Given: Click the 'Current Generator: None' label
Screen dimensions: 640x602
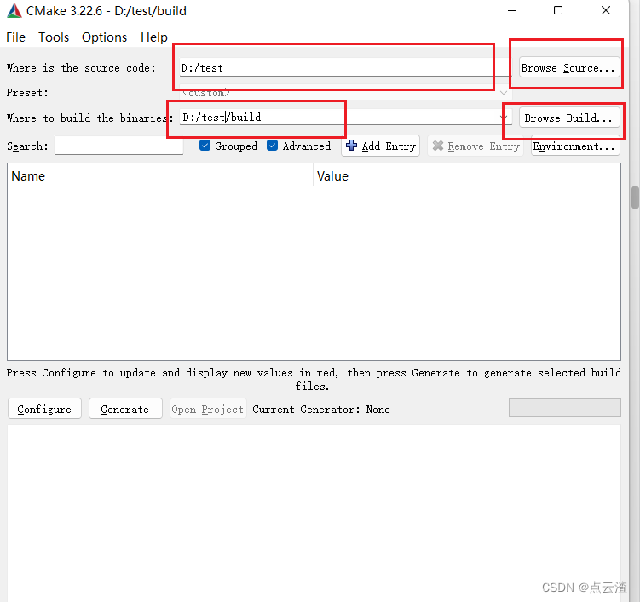Looking at the screenshot, I should 320,409.
